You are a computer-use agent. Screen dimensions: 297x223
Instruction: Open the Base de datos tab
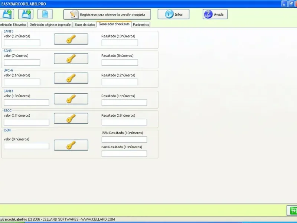[85, 25]
